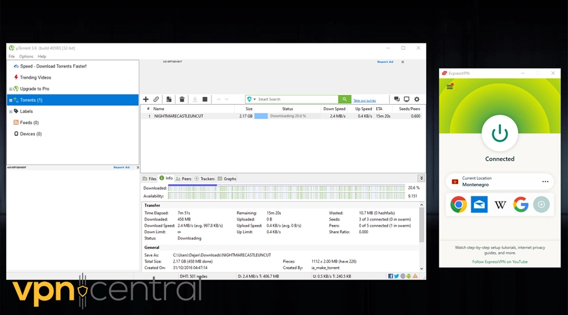Close the sidebar advertisement

[x=138, y=168]
